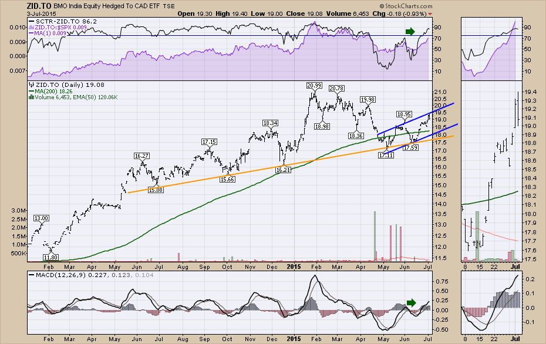Screen dimensions: 546x344
Task: Click the tallest green volume bar near late April
Action: (375, 236)
